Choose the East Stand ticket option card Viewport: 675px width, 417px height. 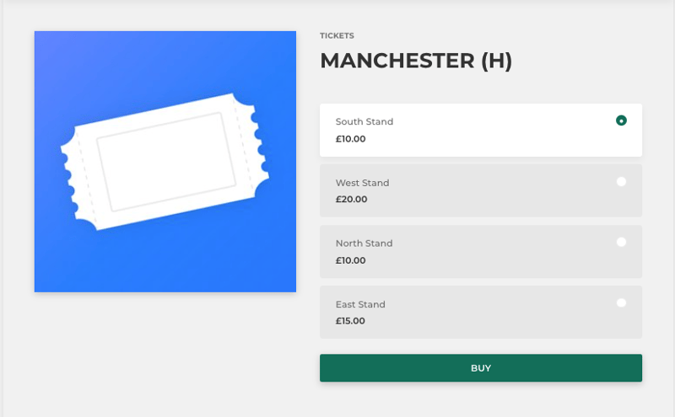(x=480, y=312)
